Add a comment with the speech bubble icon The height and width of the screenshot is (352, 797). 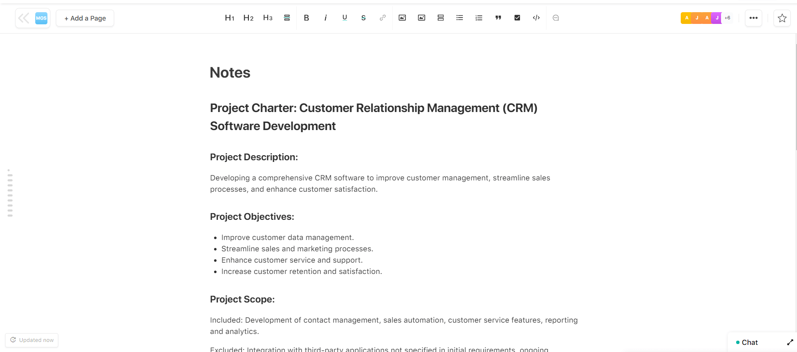click(x=556, y=18)
